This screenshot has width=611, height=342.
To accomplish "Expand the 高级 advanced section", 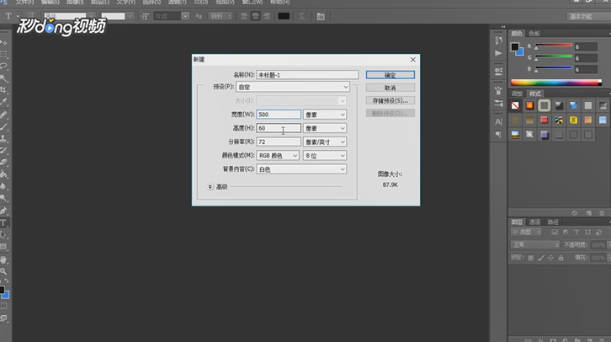I will [x=210, y=187].
